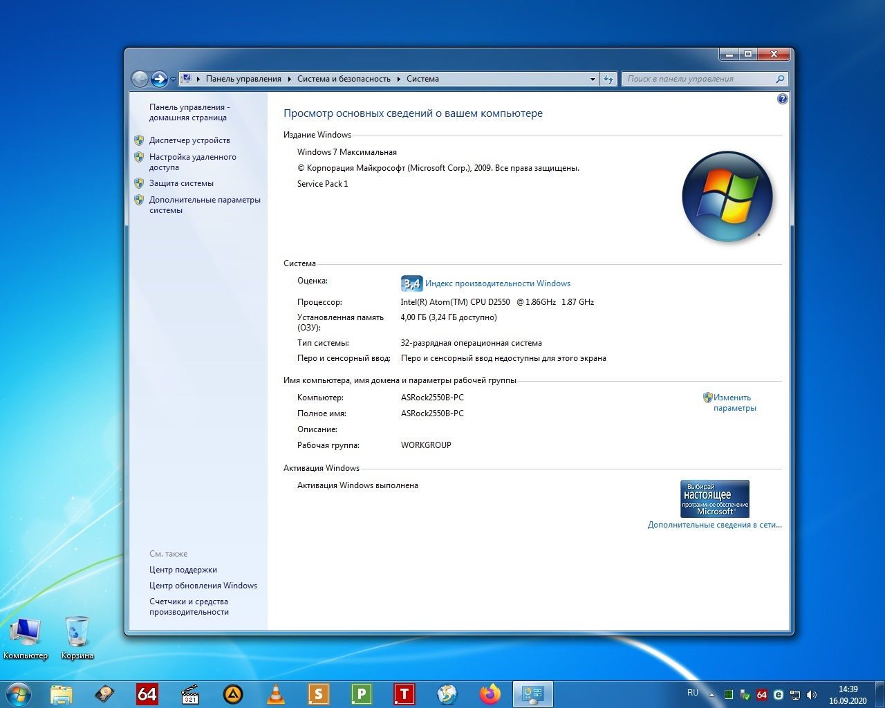Open the network tray icon
885x708 pixels.
click(795, 694)
